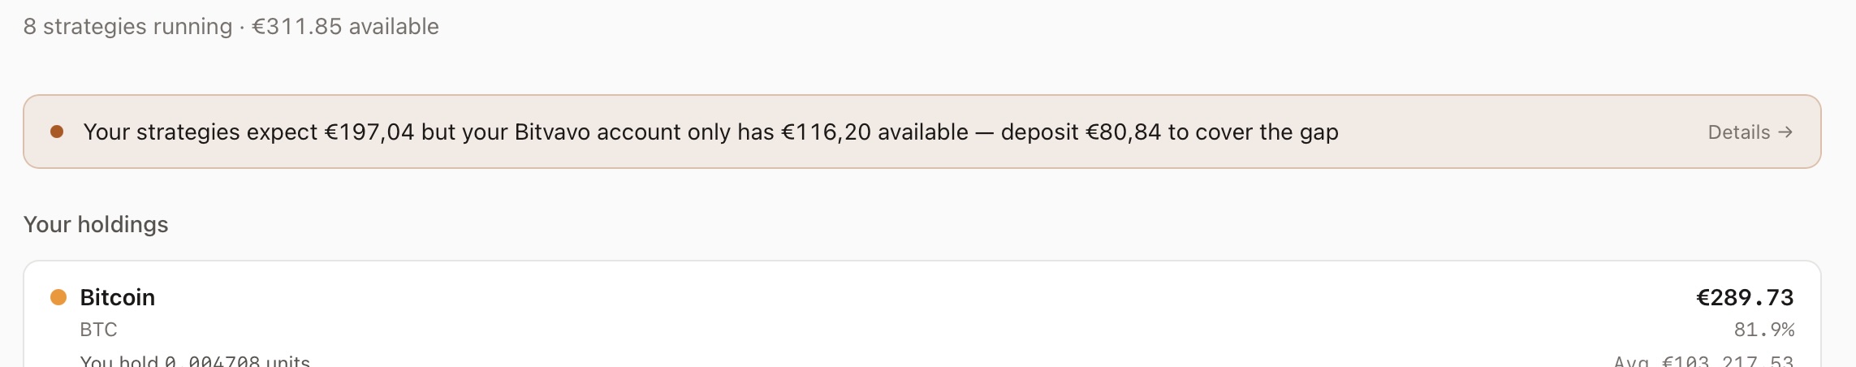Click the Avg. €103,217.53 price text
The image size is (1856, 367).
[x=1703, y=361]
